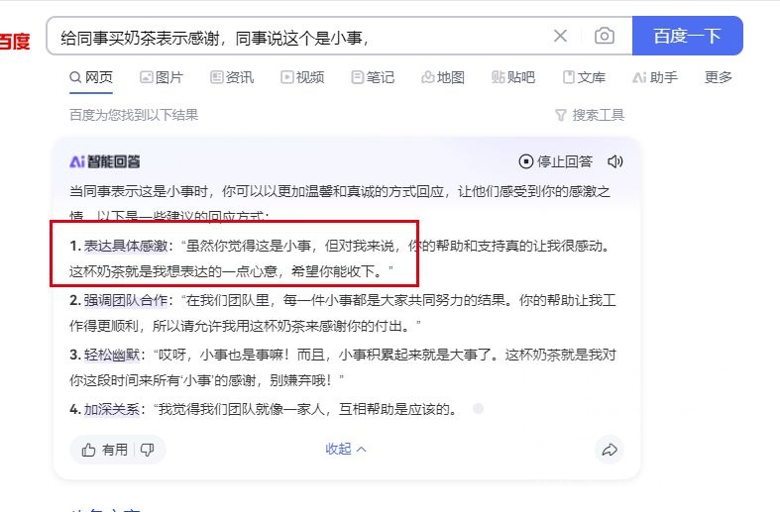The width and height of the screenshot is (780, 512).
Task: Share the answer with the arrow icon
Action: click(610, 450)
